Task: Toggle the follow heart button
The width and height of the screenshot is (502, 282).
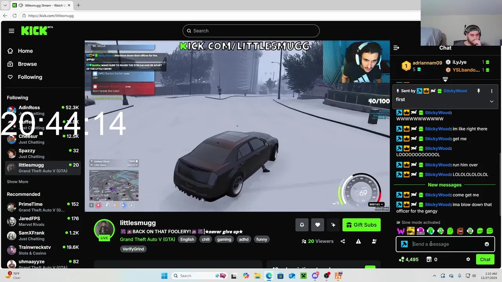Action: [x=318, y=225]
